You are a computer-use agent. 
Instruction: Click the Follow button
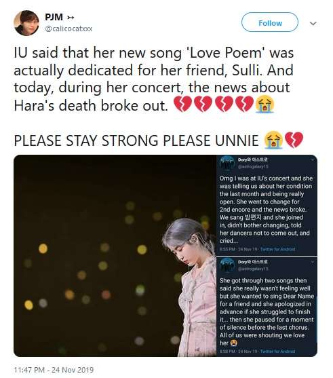270,22
